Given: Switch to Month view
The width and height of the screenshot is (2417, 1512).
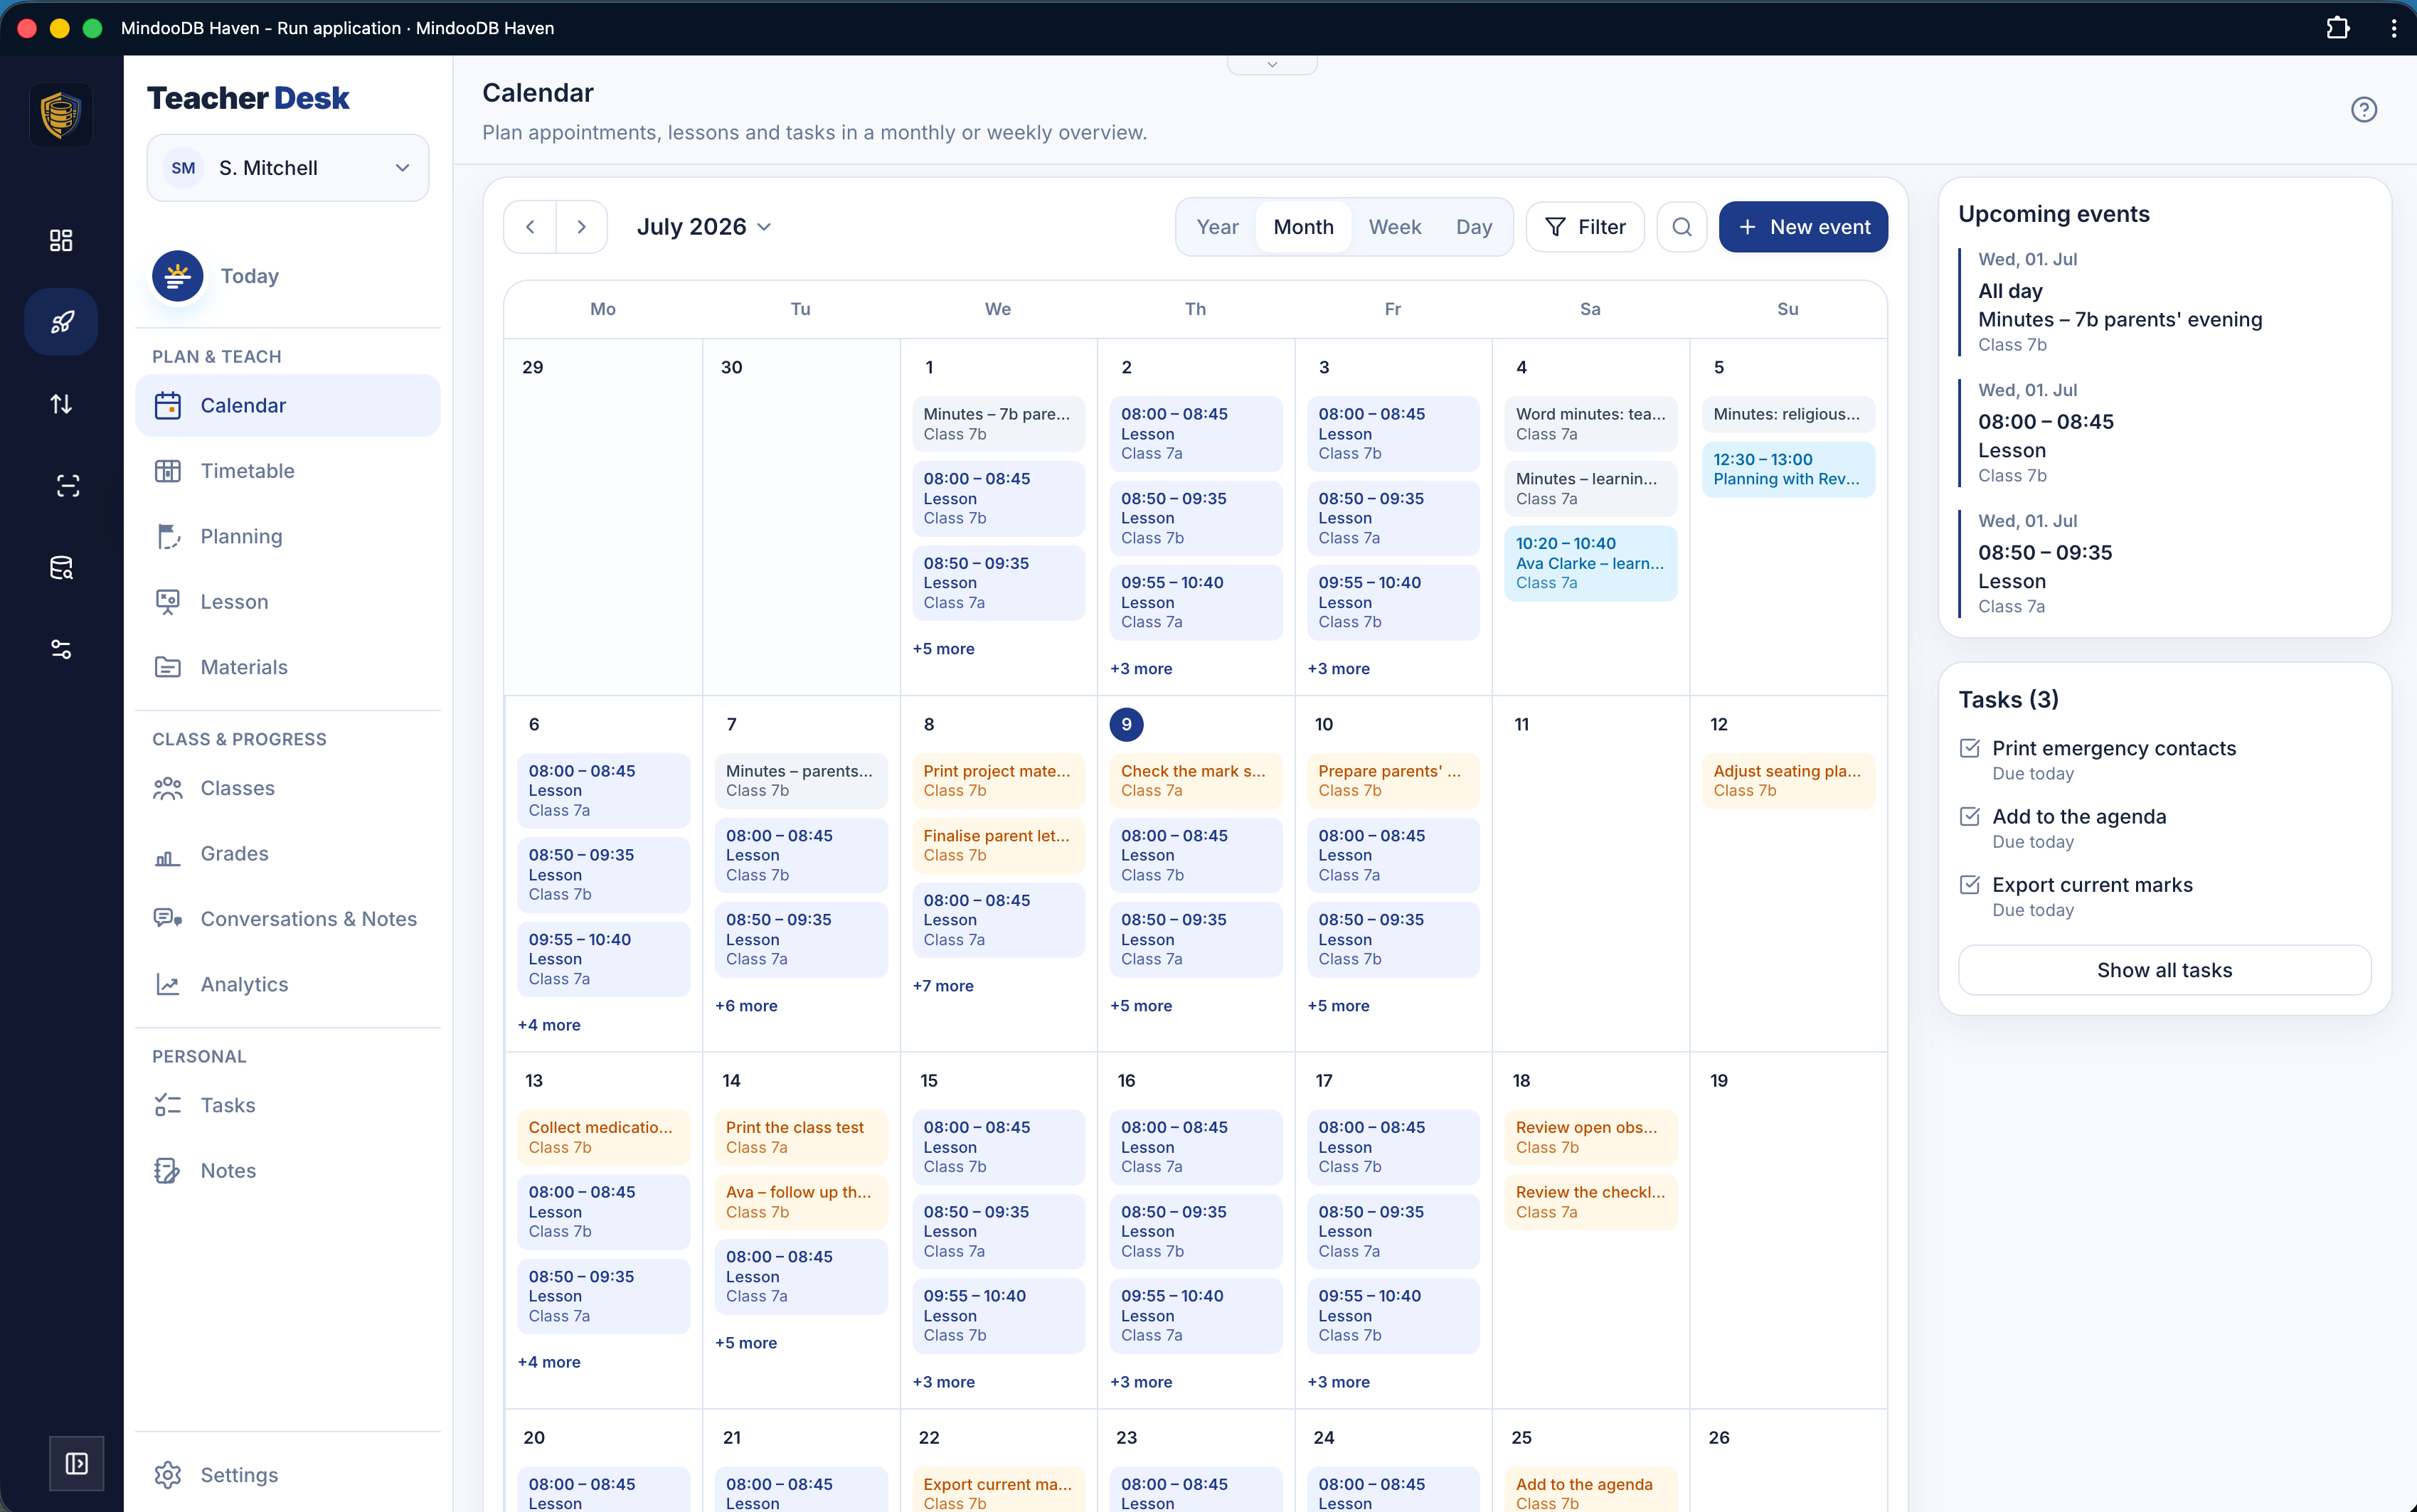Looking at the screenshot, I should [1303, 227].
